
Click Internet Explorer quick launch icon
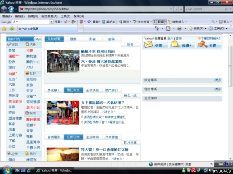click(29, 170)
